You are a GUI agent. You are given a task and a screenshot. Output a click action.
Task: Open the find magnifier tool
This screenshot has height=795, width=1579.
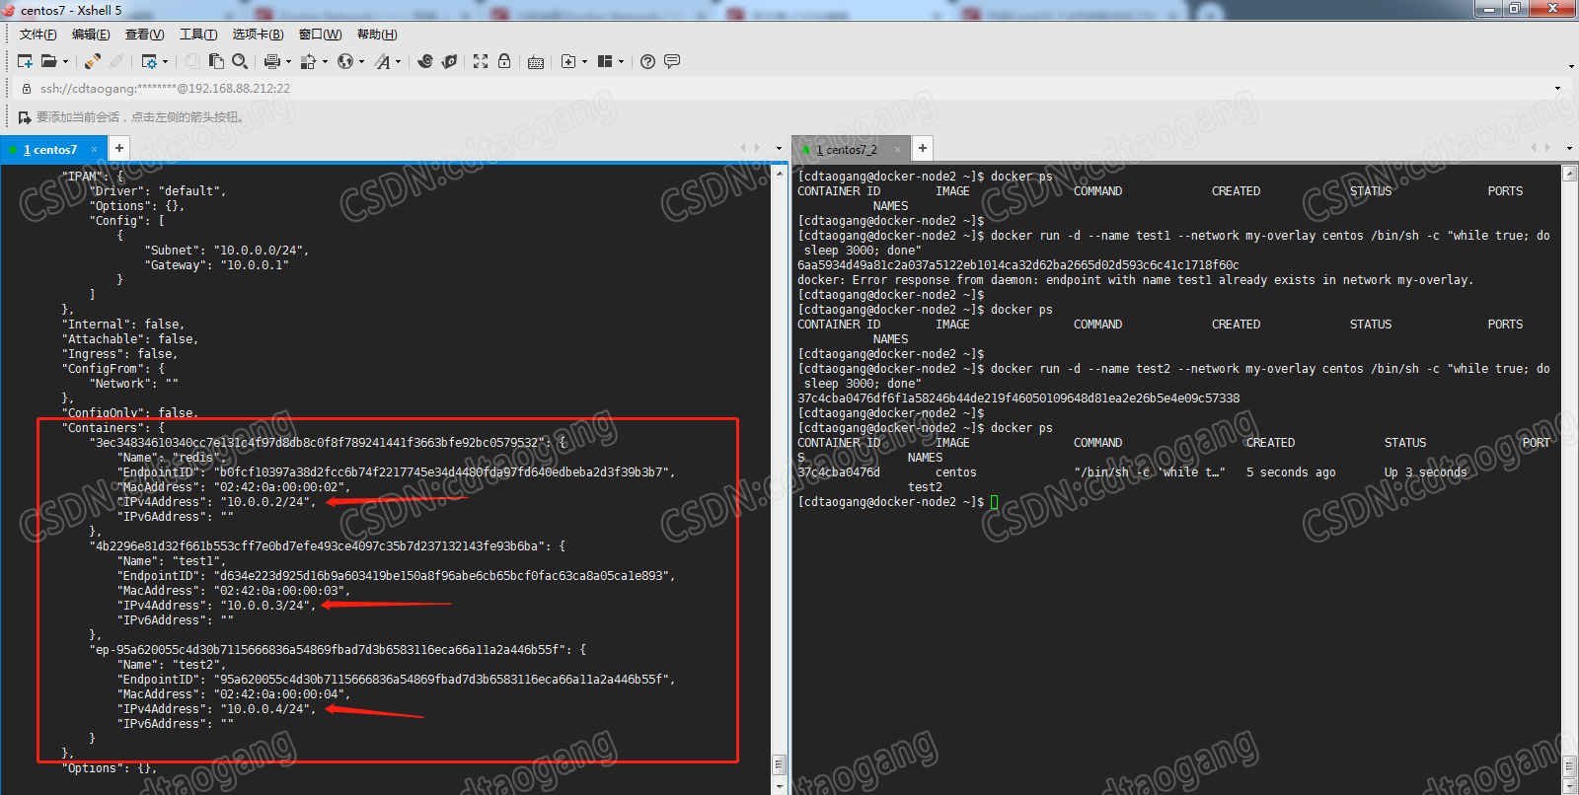tap(240, 61)
